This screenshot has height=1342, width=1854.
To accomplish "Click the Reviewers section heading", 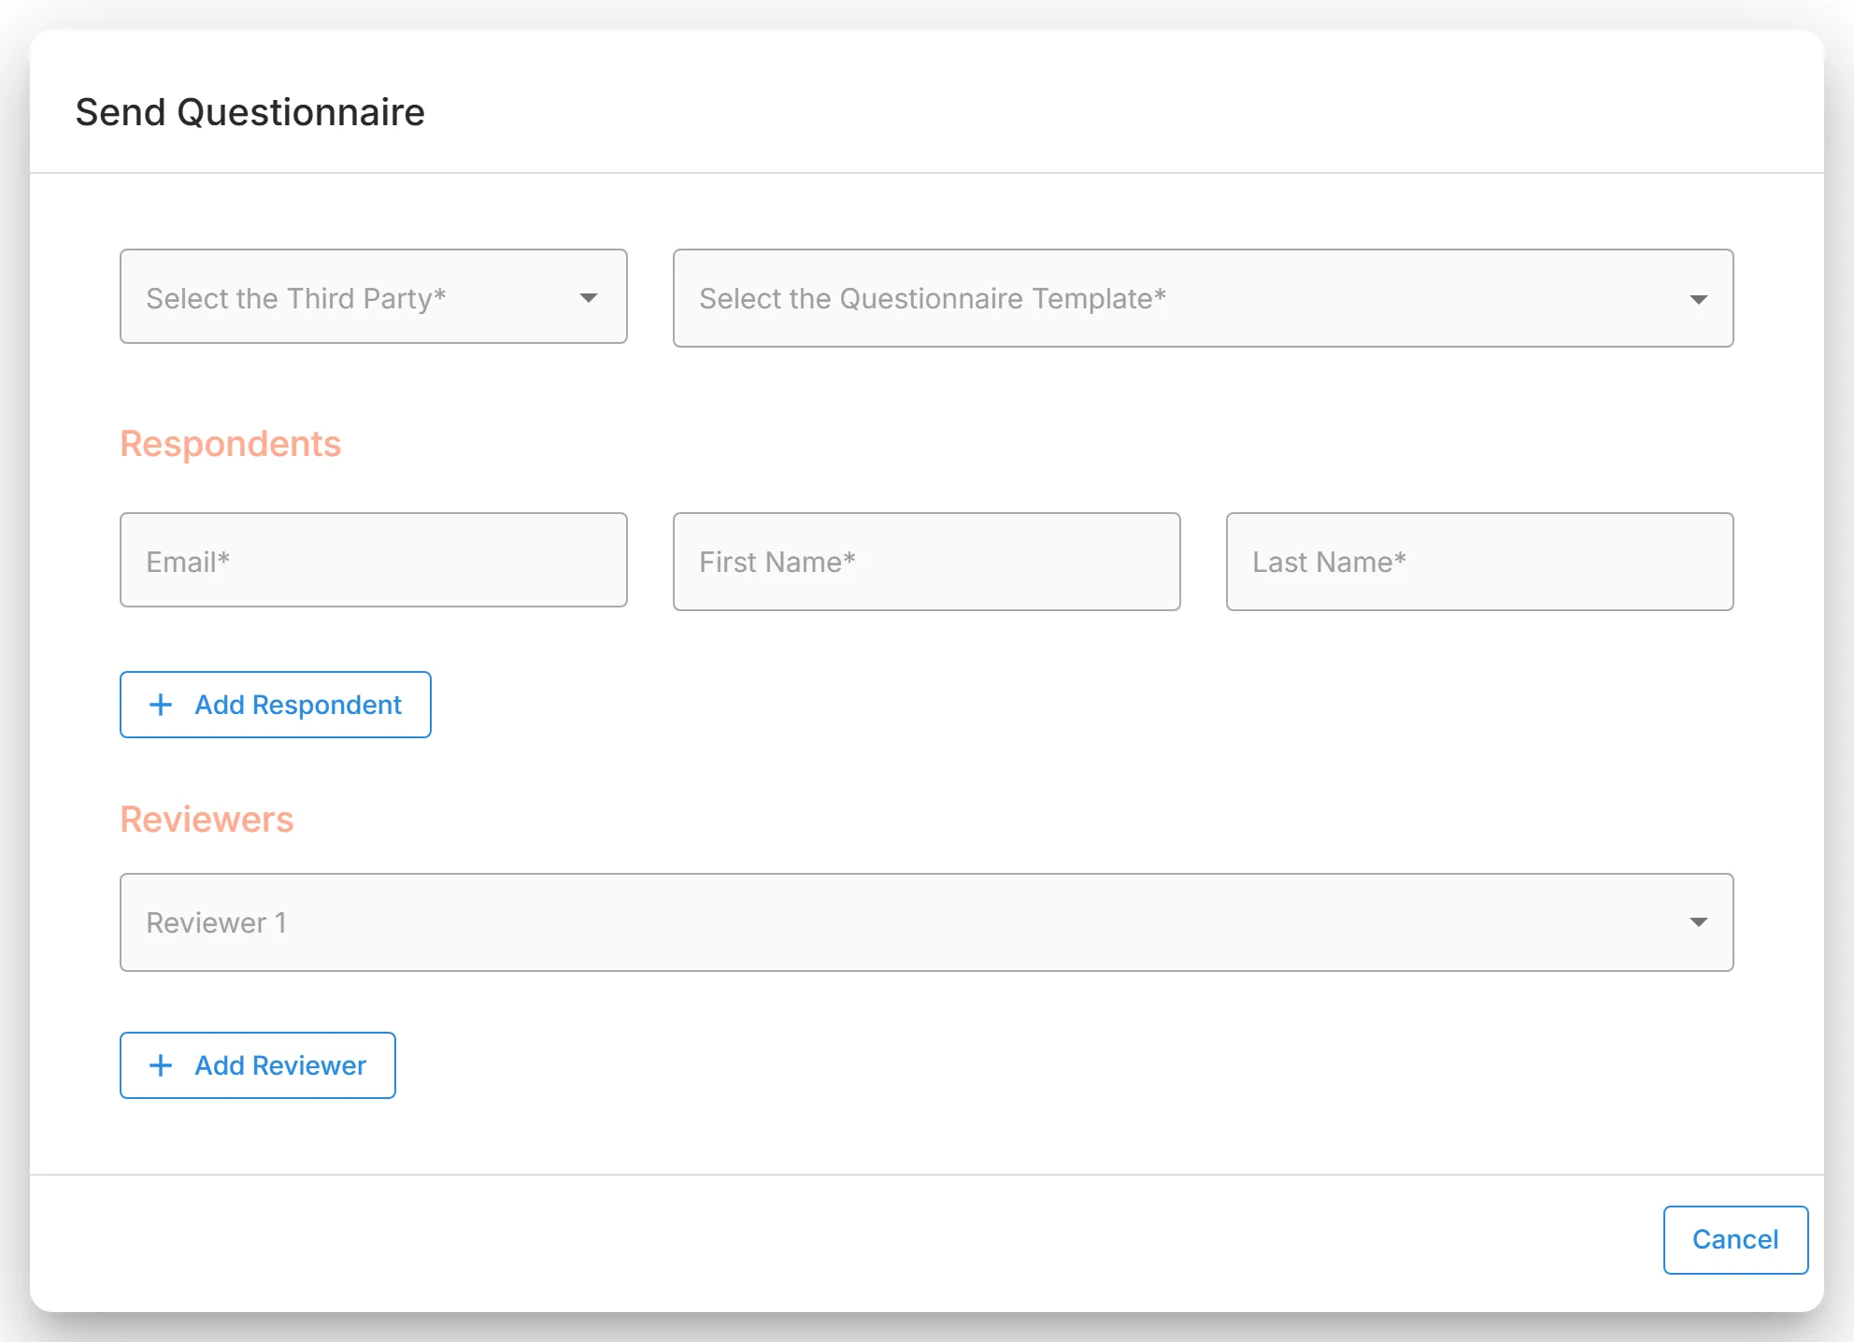I will coord(207,820).
